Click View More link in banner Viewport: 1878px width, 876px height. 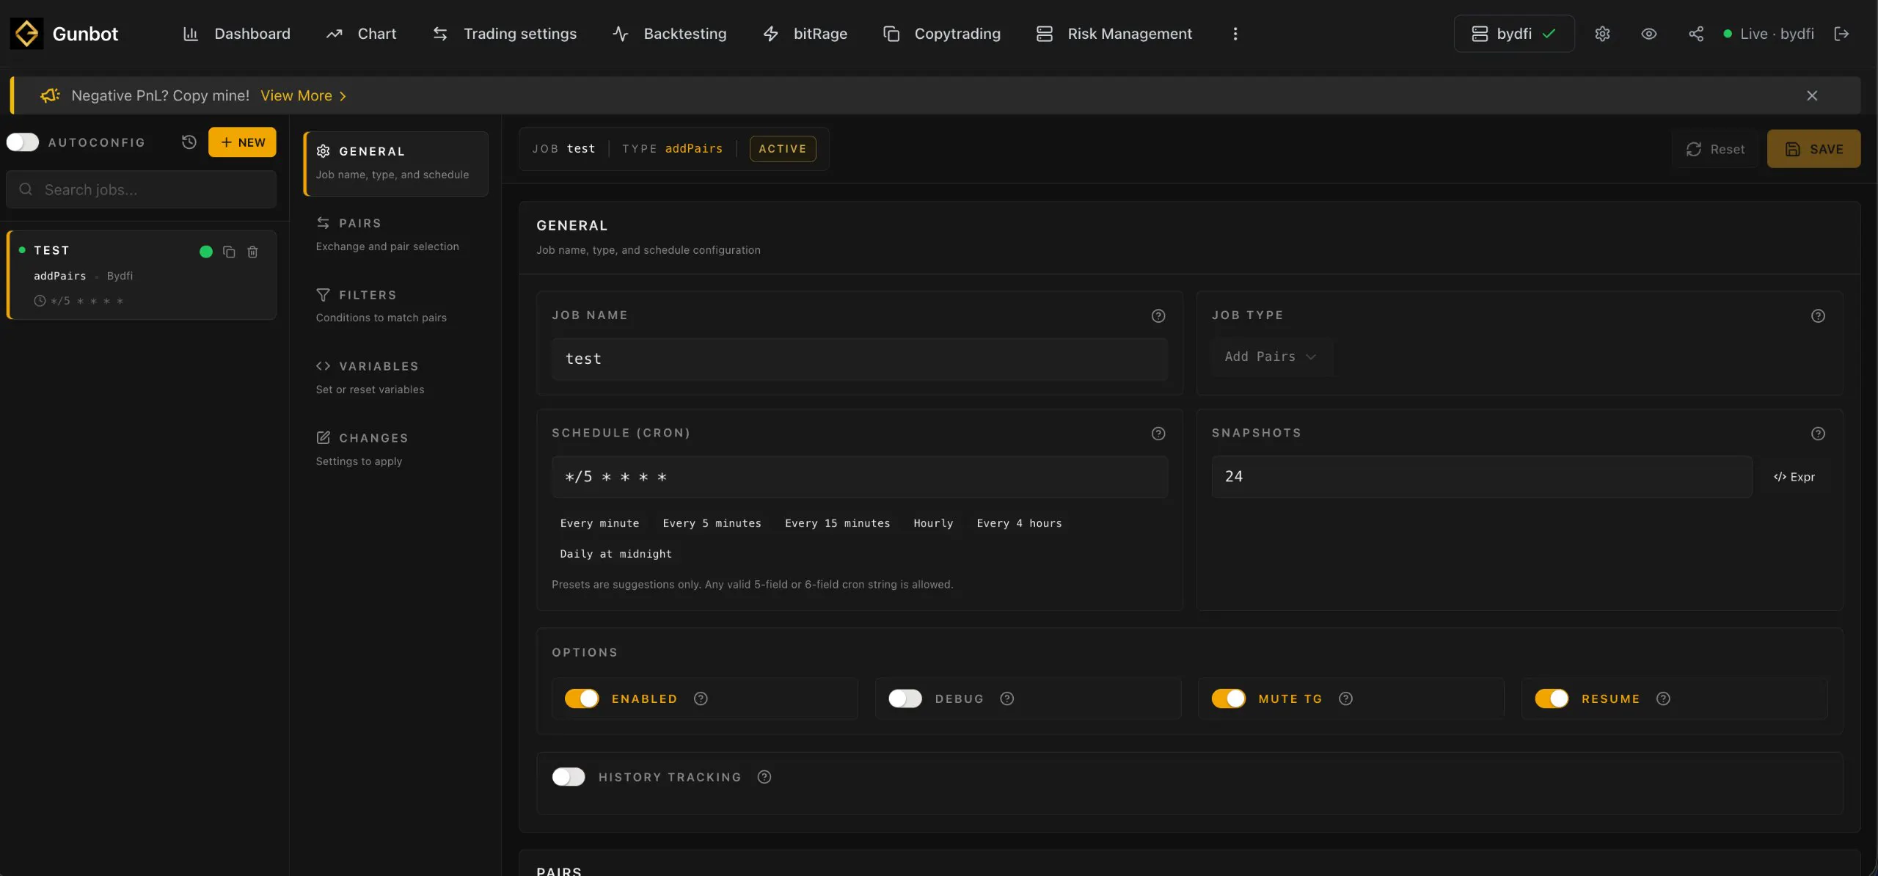(x=303, y=95)
